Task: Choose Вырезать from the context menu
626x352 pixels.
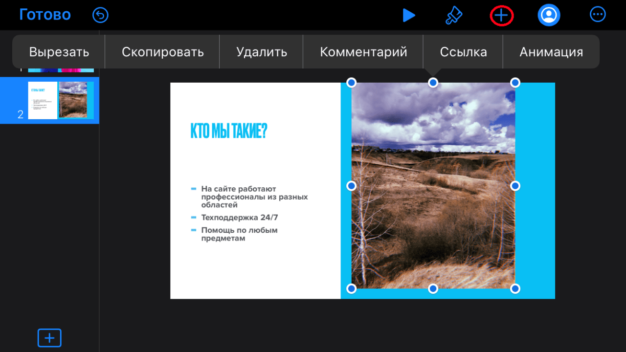Action: [59, 52]
